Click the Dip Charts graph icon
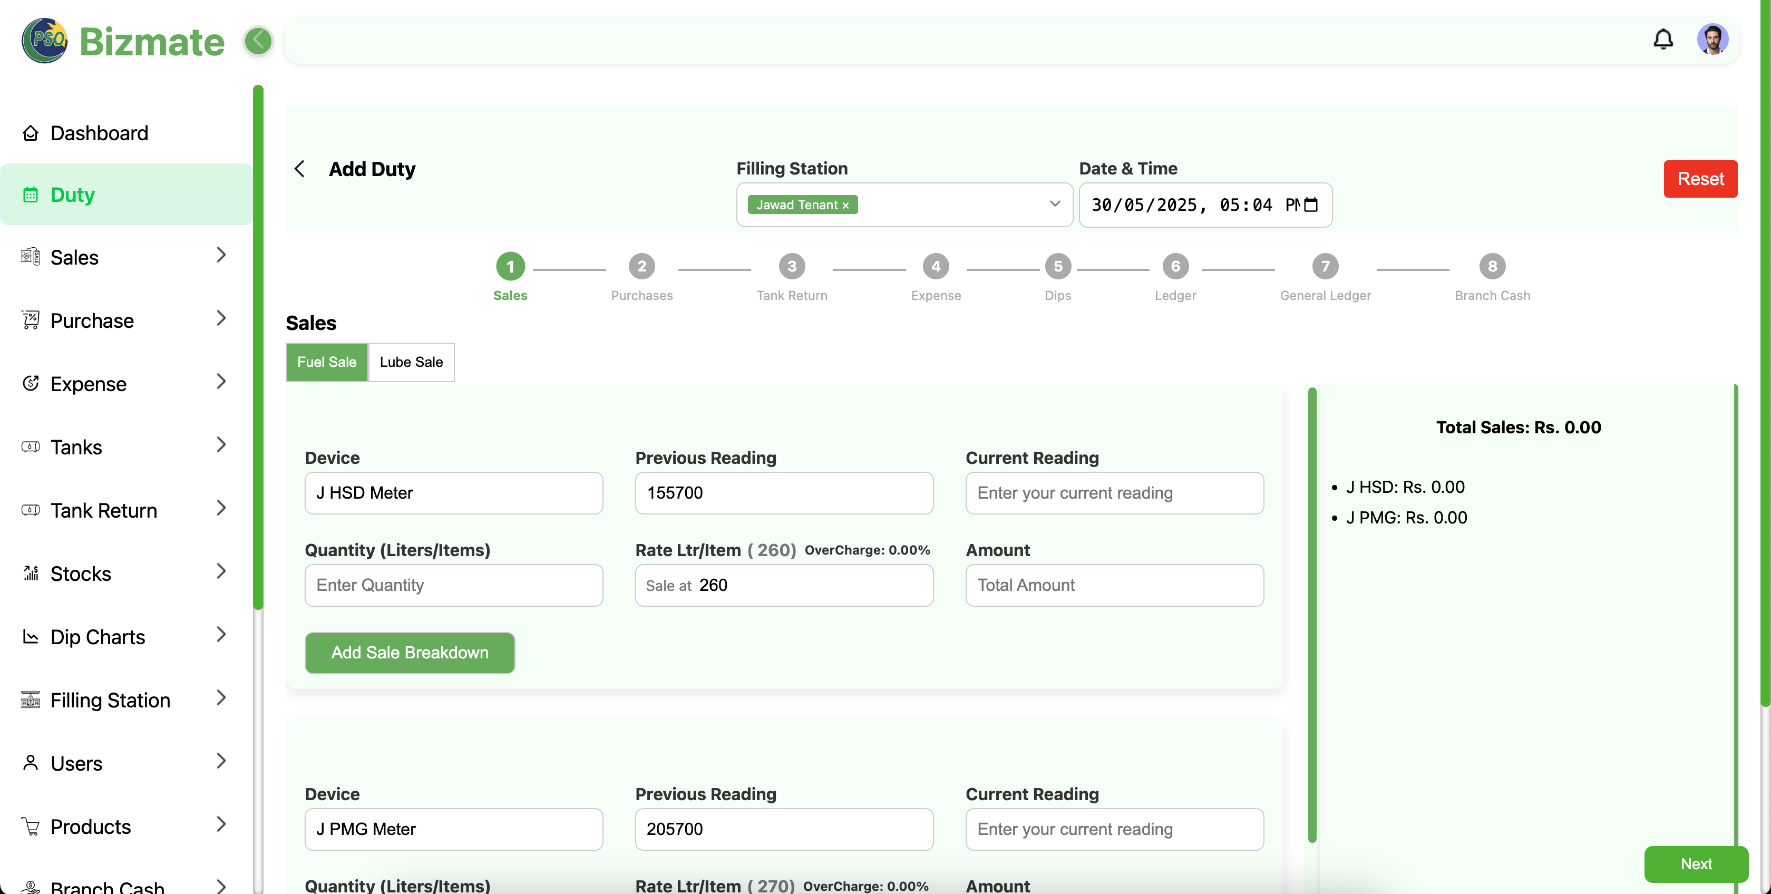The height and width of the screenshot is (894, 1771). pyautogui.click(x=30, y=637)
